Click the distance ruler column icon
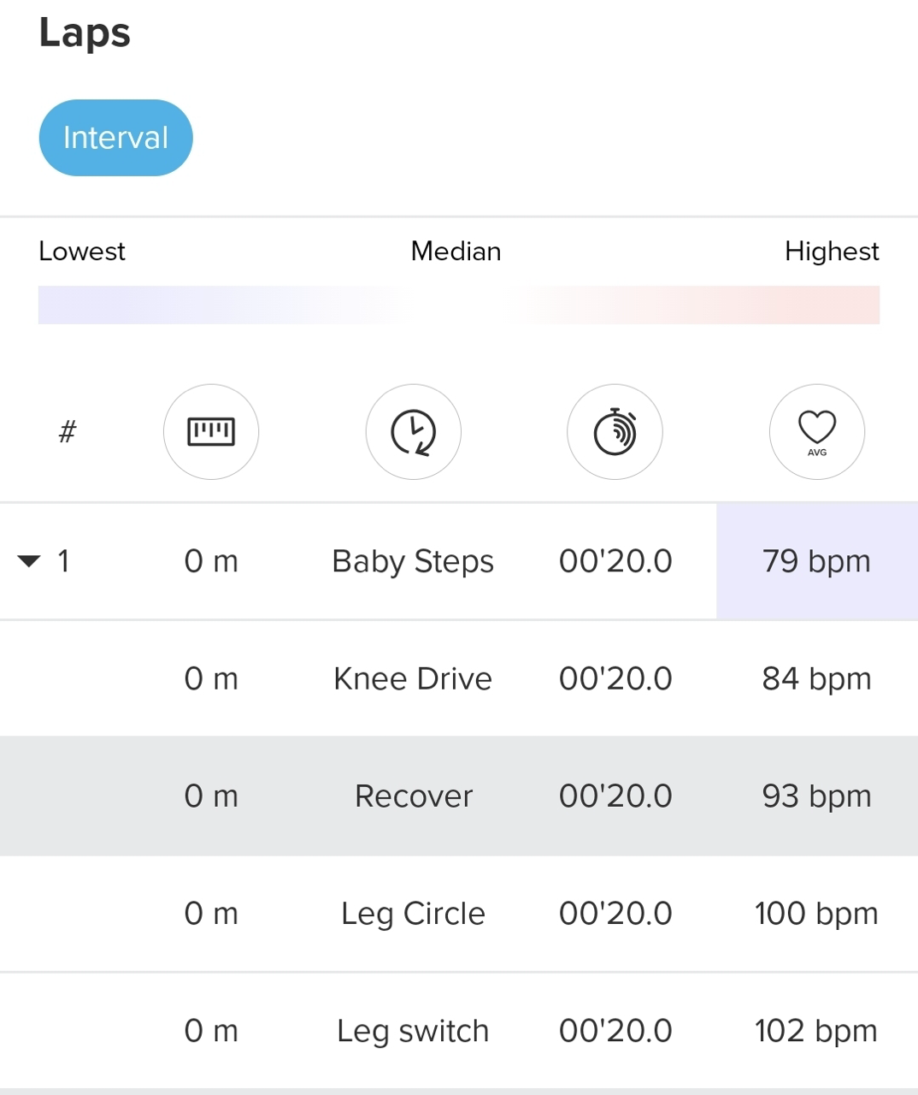 211,432
